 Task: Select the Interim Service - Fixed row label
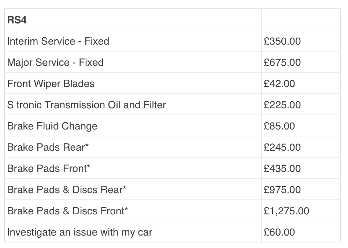tap(58, 41)
